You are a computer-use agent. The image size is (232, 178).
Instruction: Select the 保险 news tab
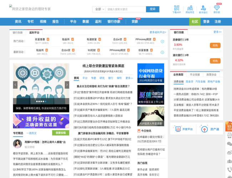[119, 78]
